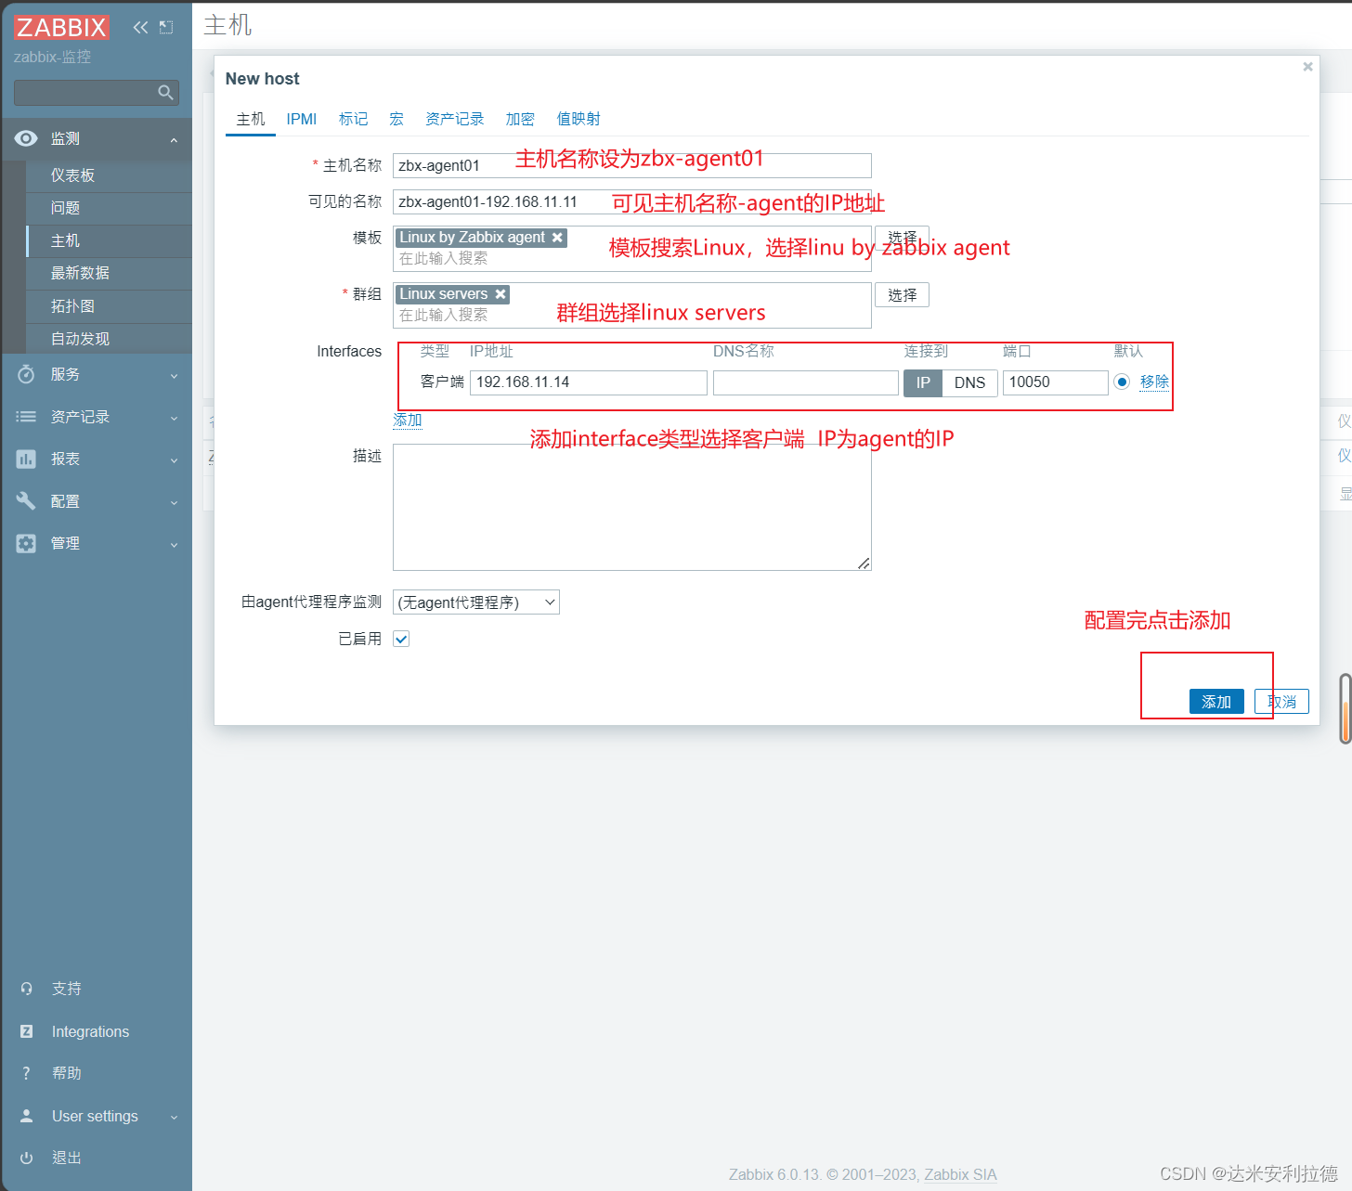Click the sign-out power icon
The width and height of the screenshot is (1352, 1191).
27,1158
